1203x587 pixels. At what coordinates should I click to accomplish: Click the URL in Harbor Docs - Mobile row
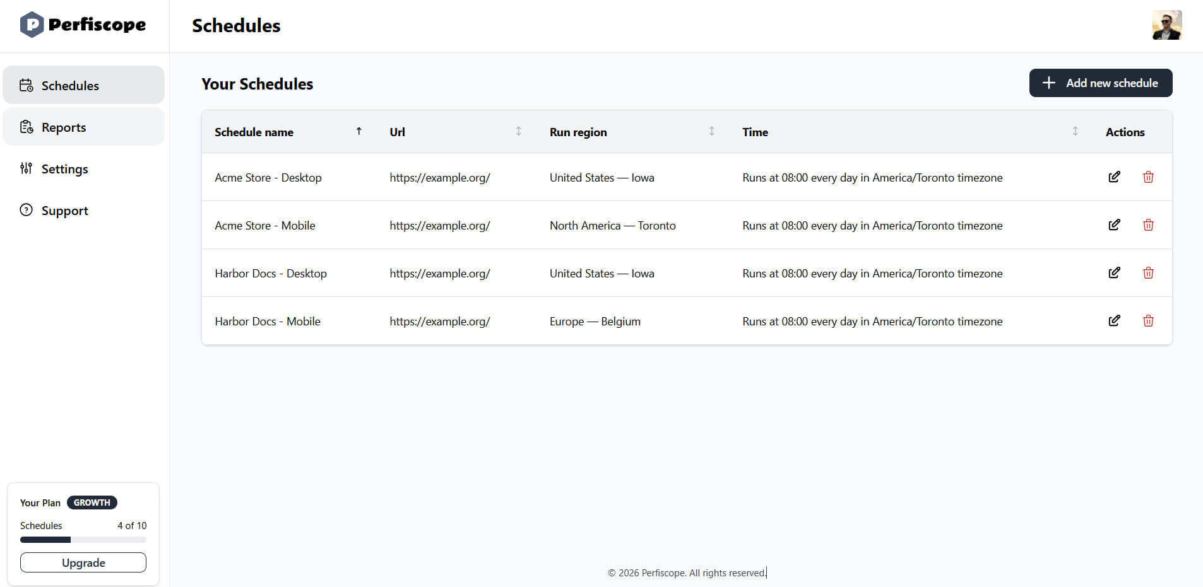(x=440, y=322)
